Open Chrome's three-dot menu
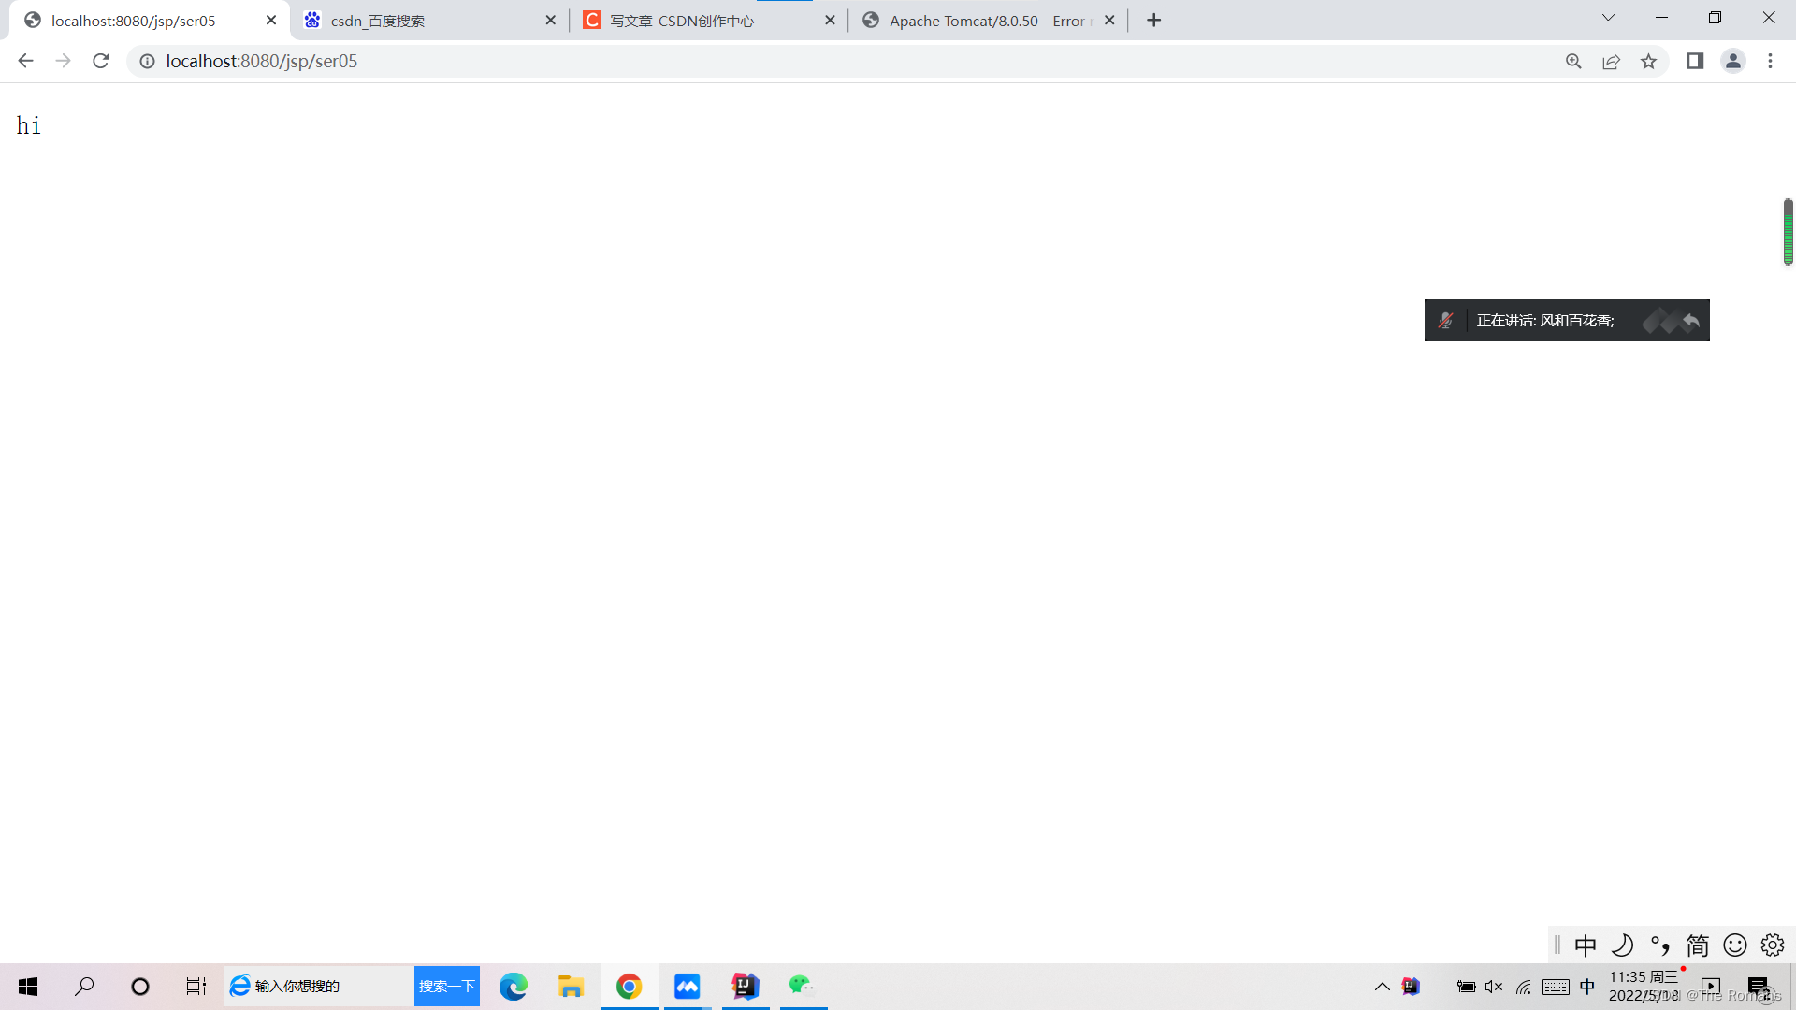 [x=1770, y=61]
